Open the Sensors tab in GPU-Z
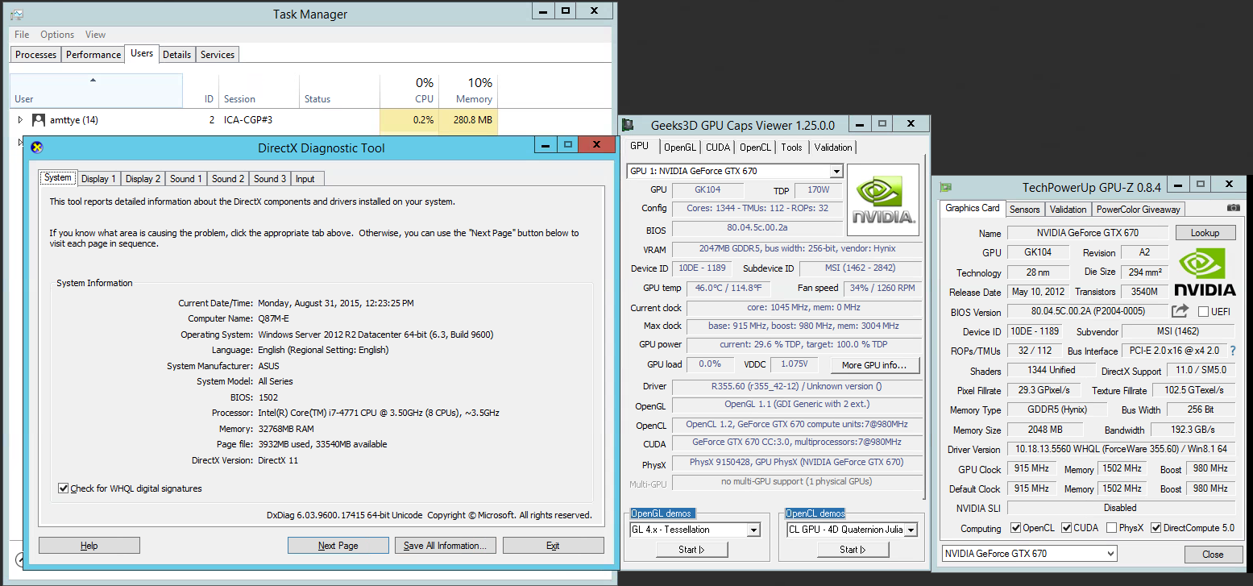This screenshot has width=1253, height=586. (1024, 210)
